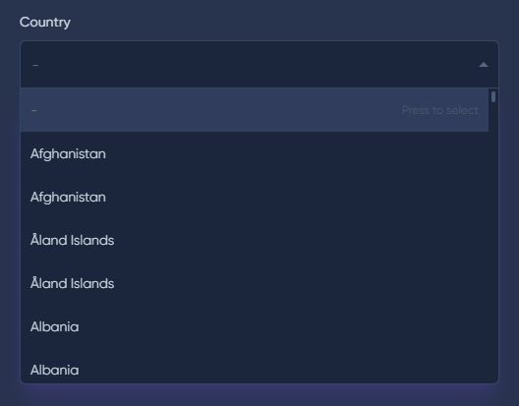Image resolution: width=519 pixels, height=406 pixels.
Task: Dismiss the list by clicking the background below it
Action: 259,395
